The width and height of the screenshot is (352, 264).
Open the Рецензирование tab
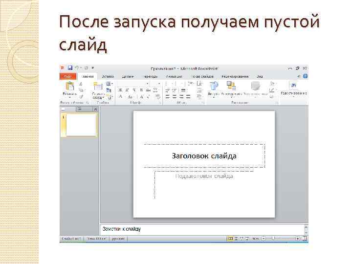235,76
